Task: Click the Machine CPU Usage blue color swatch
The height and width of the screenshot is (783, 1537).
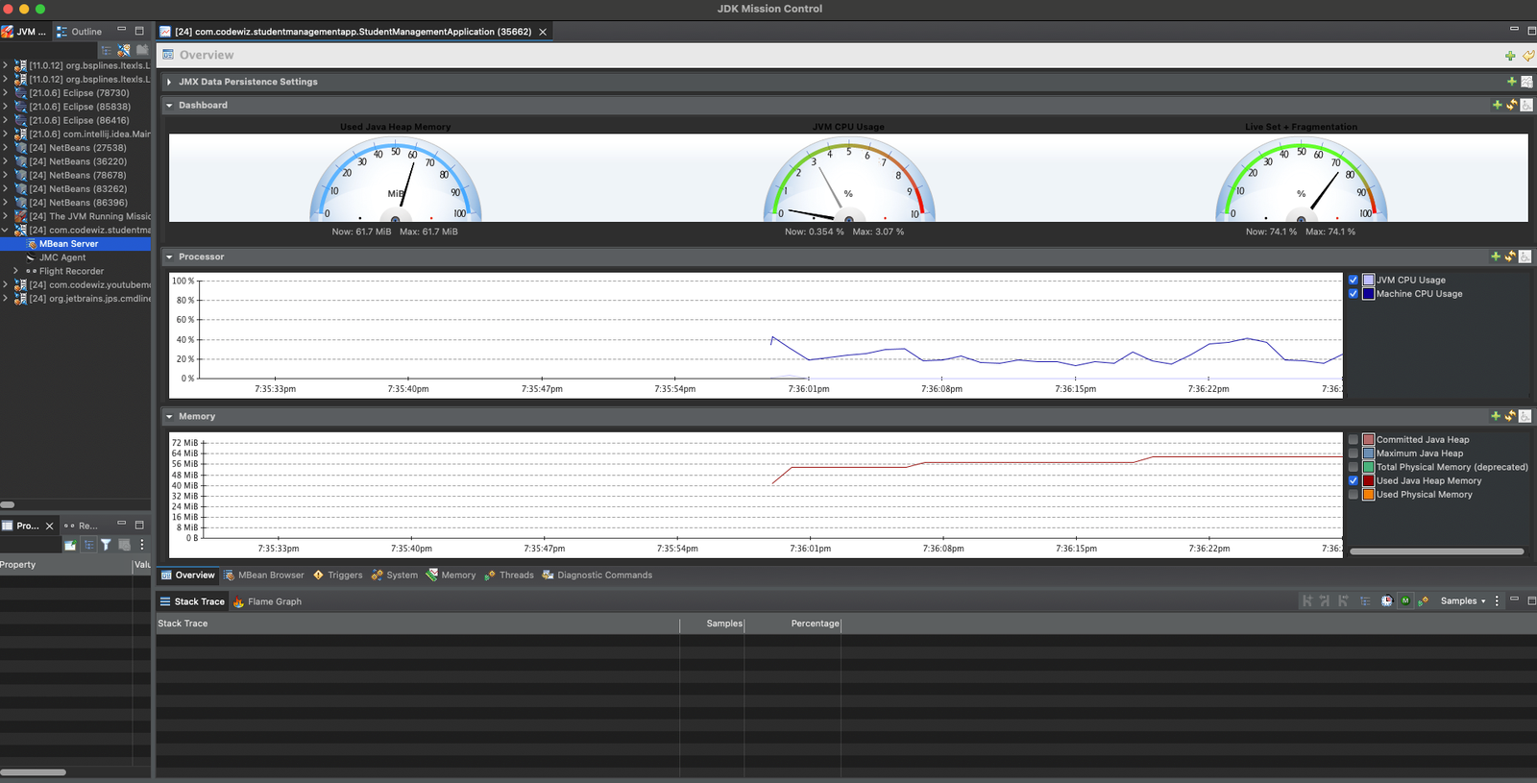Action: pyautogui.click(x=1368, y=294)
